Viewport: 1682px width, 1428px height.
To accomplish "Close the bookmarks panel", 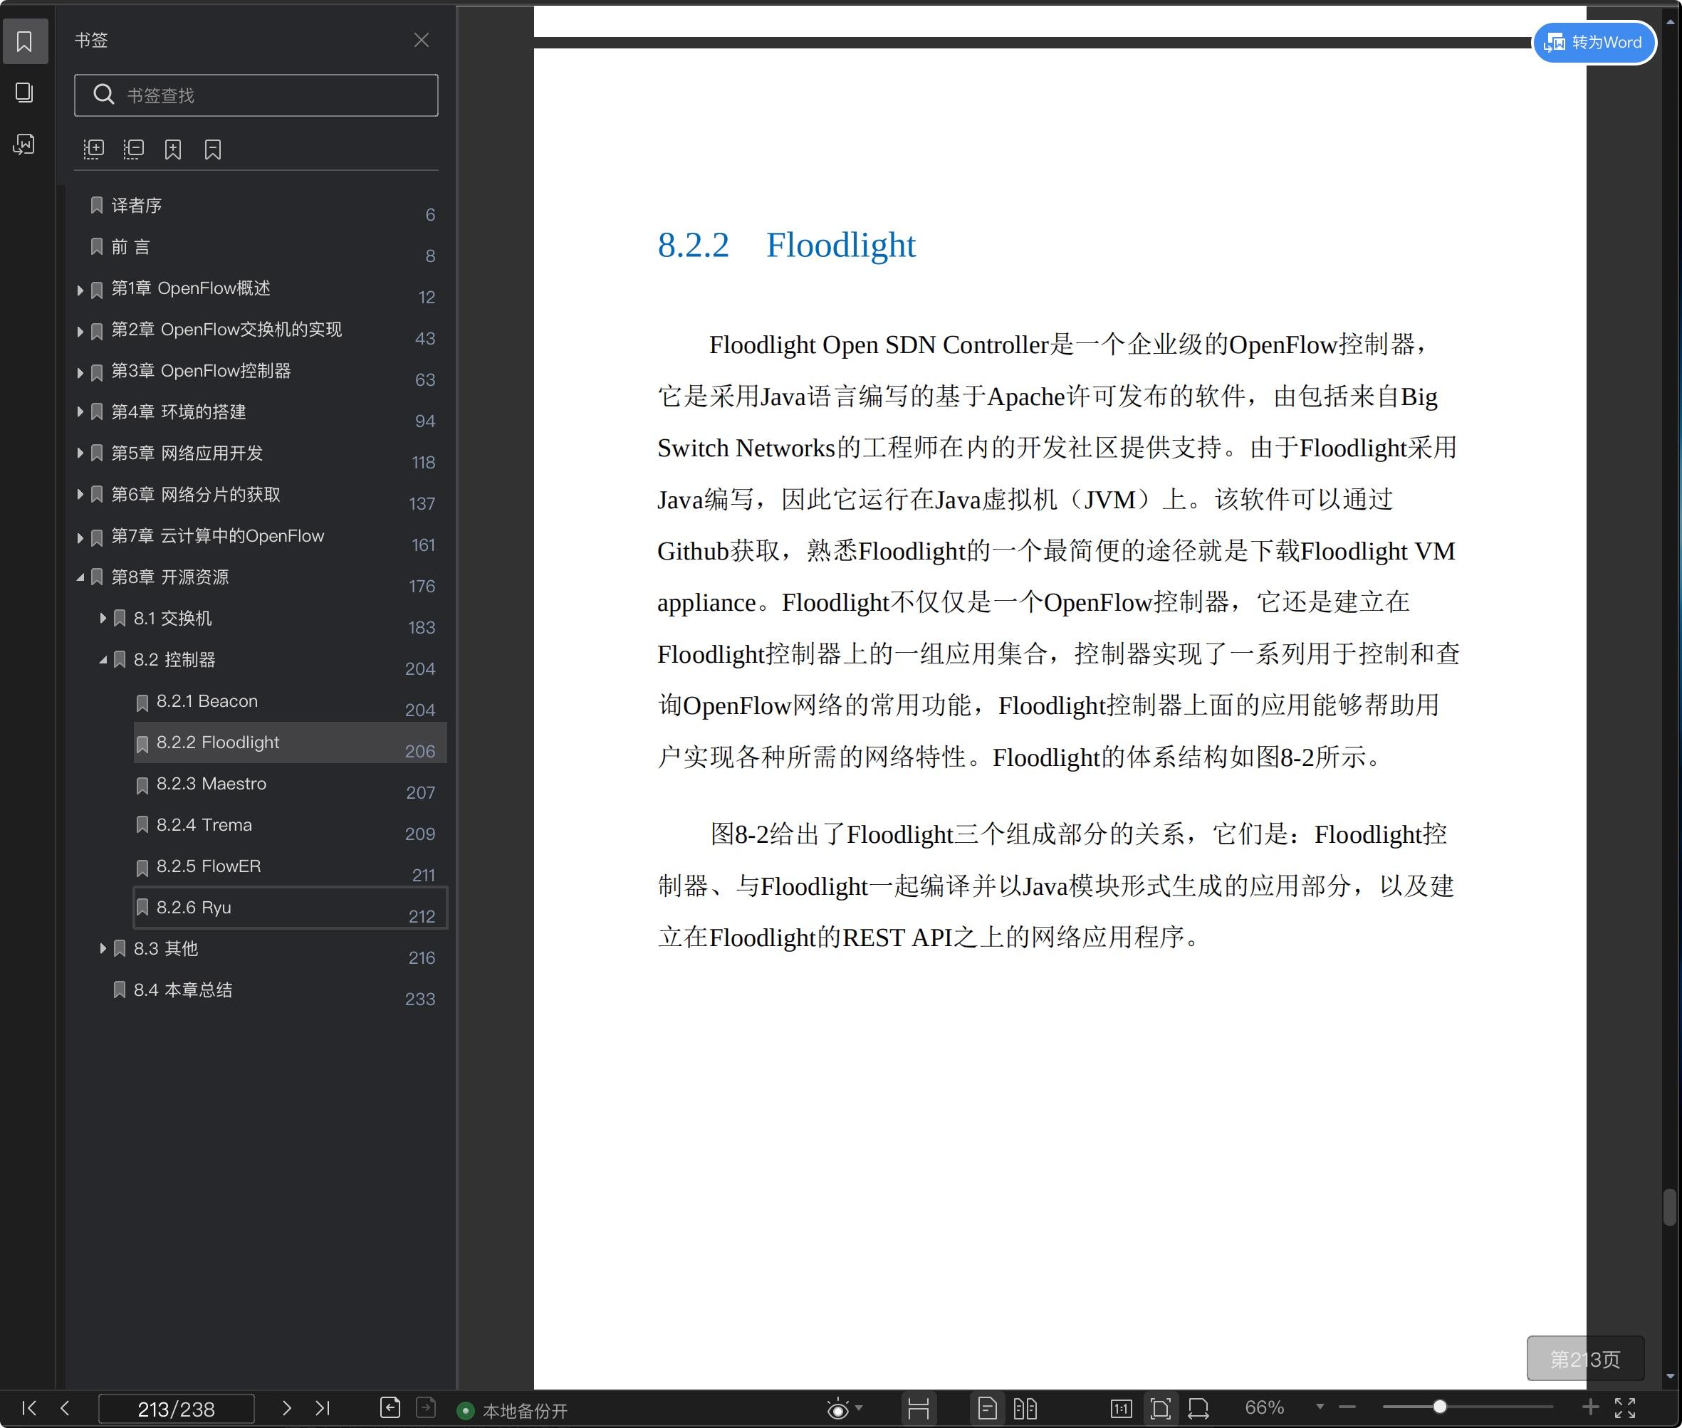I will pyautogui.click(x=421, y=40).
